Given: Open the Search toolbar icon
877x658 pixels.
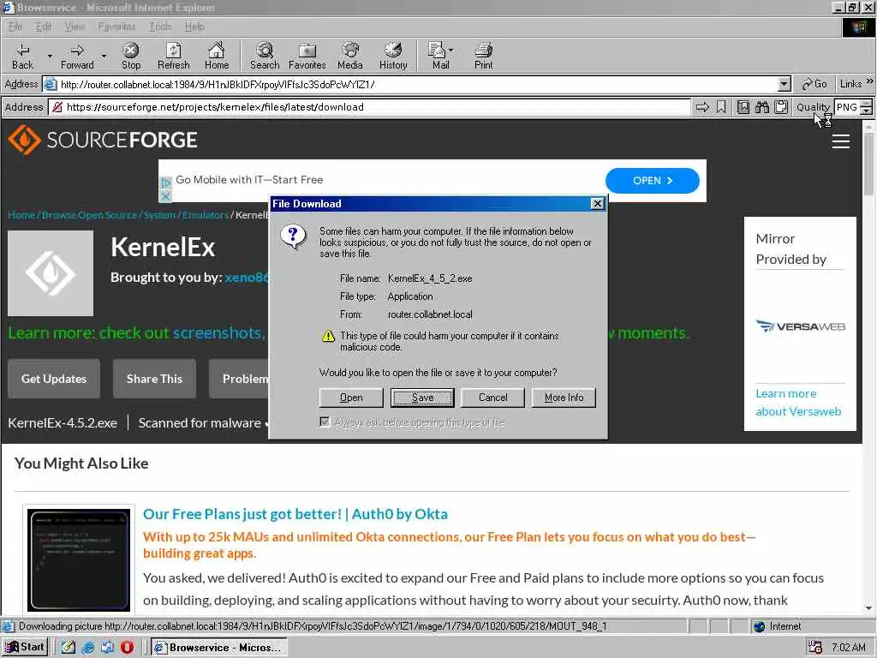Looking at the screenshot, I should point(265,56).
